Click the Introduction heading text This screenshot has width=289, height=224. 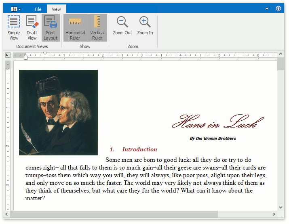[139, 149]
